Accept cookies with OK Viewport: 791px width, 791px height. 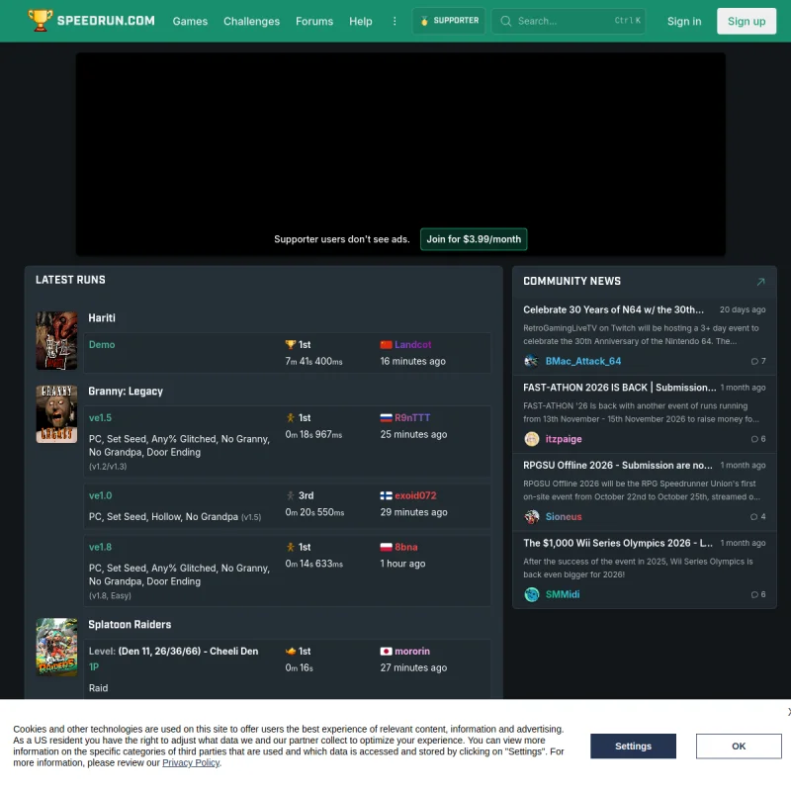(739, 747)
